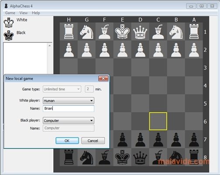Image resolution: width=220 pixels, height=175 pixels.
Task: Click the Black player king icon in sidebar
Action: click(9, 35)
